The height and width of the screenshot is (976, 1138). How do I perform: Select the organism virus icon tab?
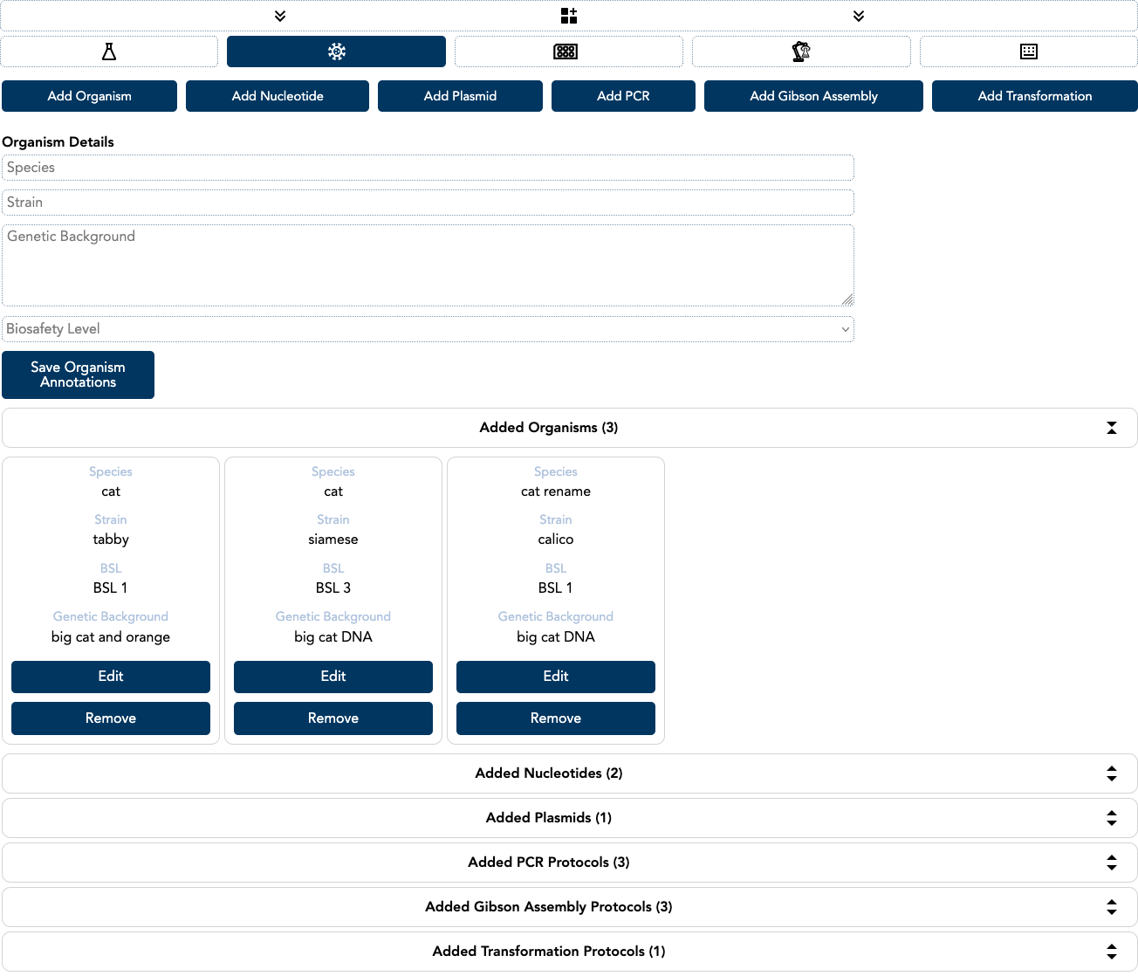pos(336,52)
